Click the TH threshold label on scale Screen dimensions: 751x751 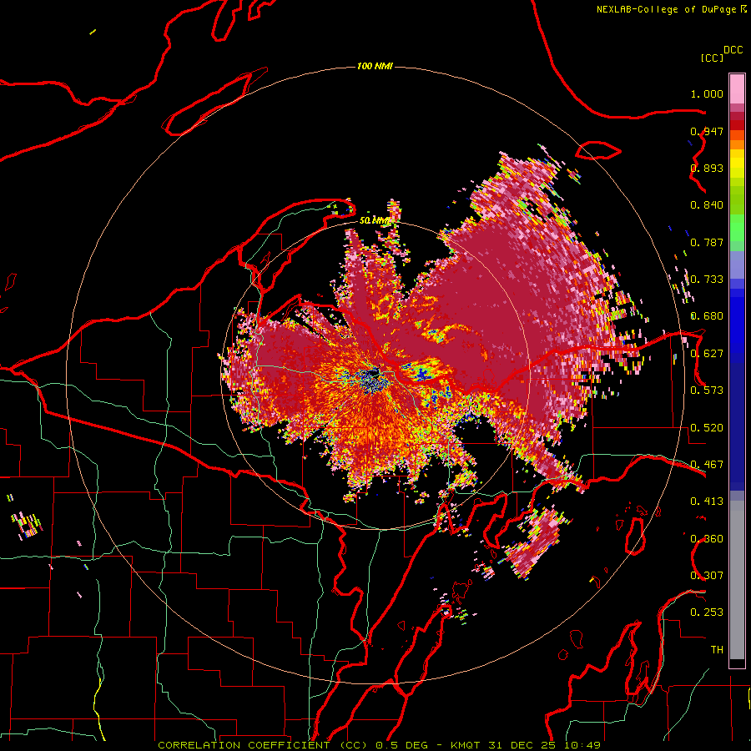[x=717, y=650]
